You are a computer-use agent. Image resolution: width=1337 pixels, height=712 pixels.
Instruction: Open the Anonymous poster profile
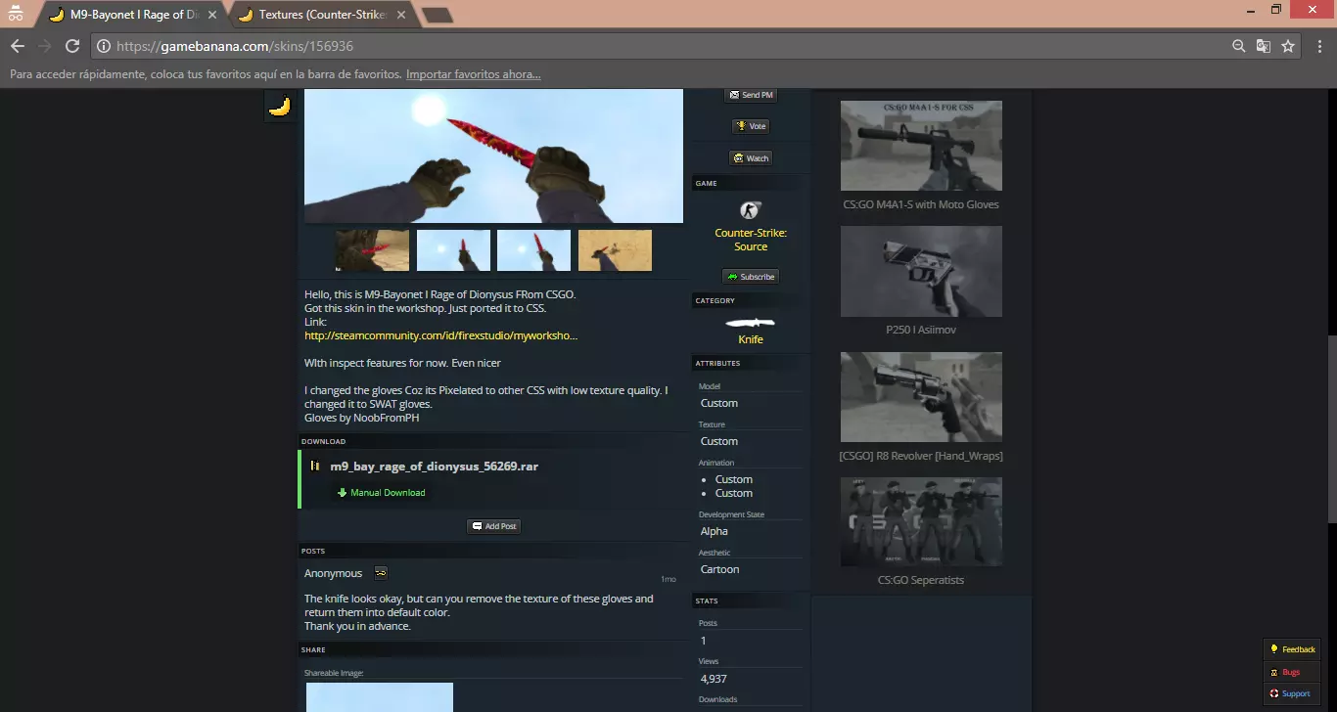pyautogui.click(x=333, y=573)
